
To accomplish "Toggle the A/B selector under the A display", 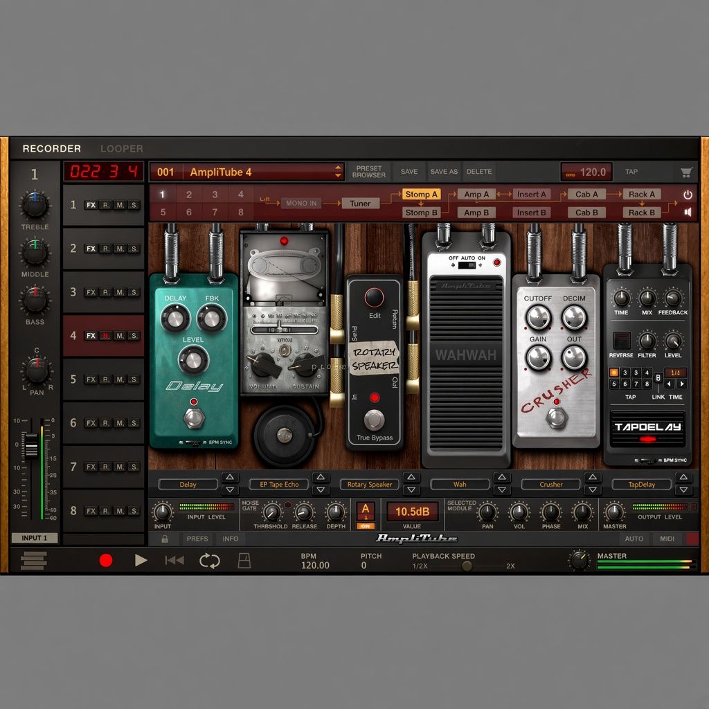I will (366, 526).
